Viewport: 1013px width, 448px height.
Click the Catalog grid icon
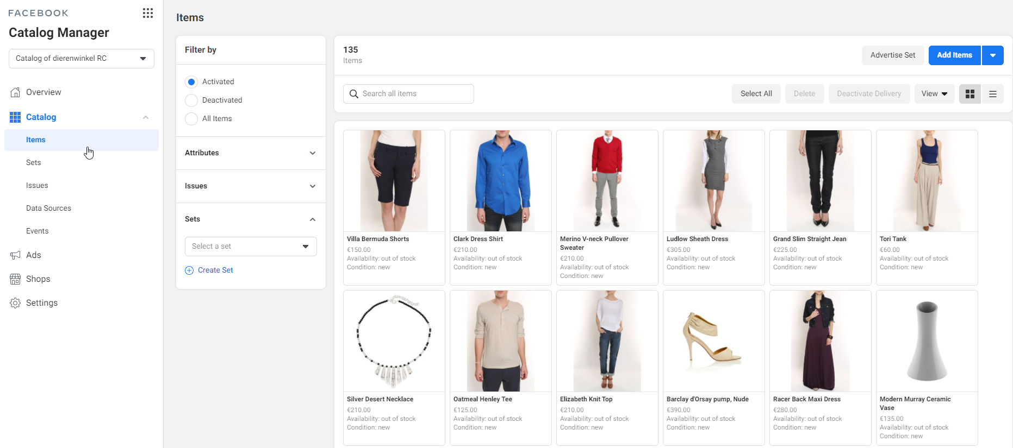15,117
